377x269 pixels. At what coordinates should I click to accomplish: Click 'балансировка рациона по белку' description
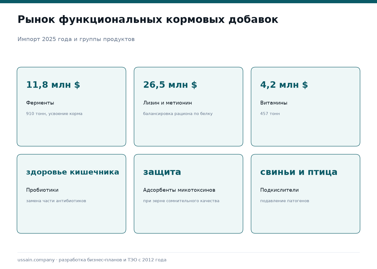(x=178, y=114)
